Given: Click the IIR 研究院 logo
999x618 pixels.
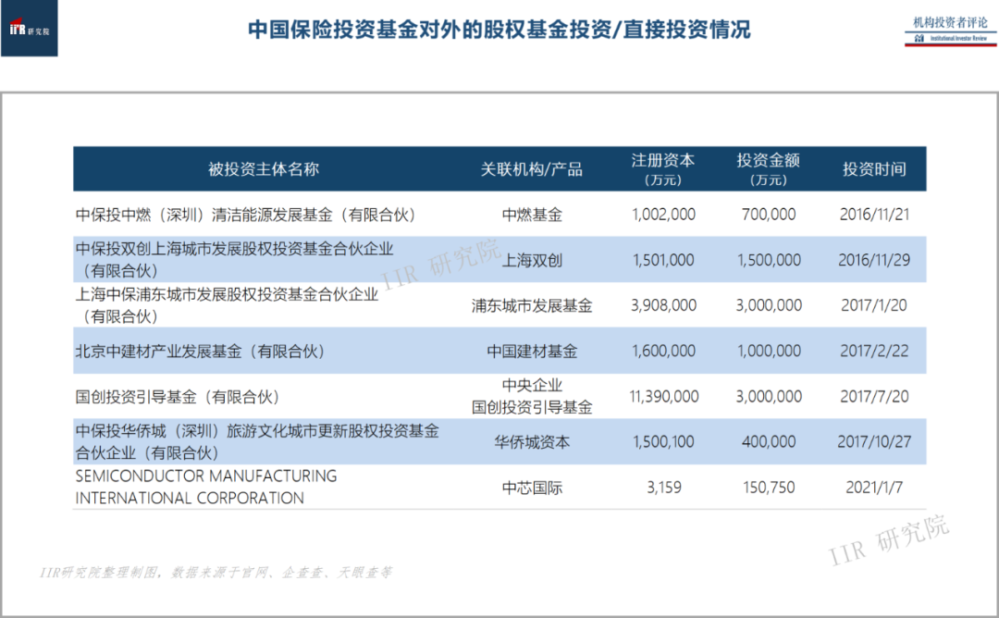Looking at the screenshot, I should point(30,28).
